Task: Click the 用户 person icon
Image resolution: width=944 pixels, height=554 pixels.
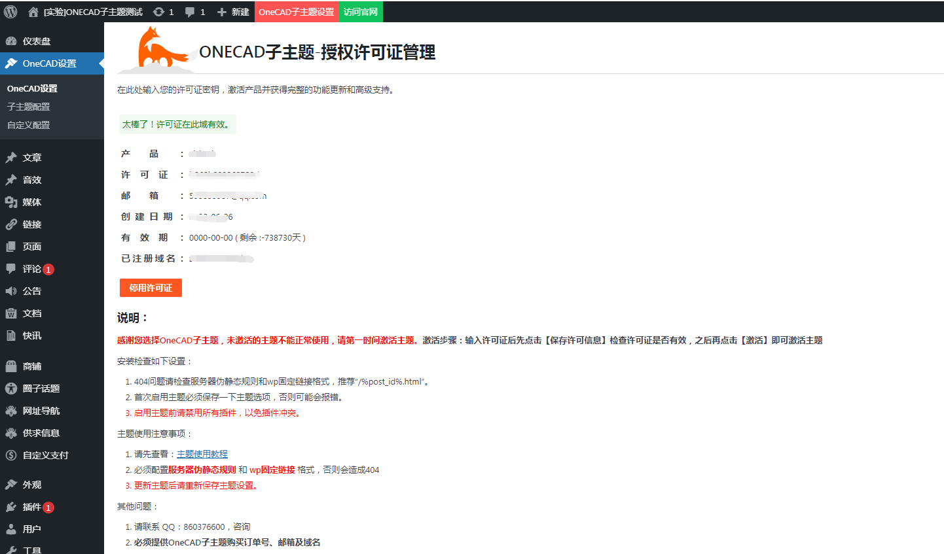Action: pyautogui.click(x=11, y=529)
